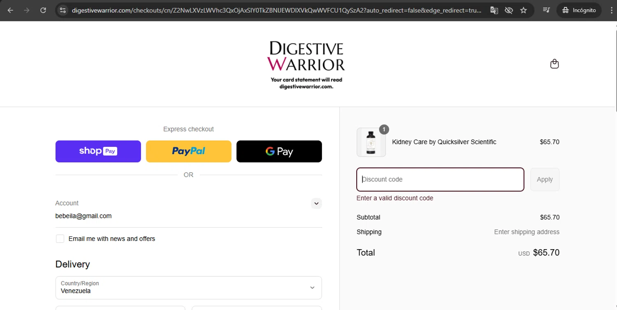
Task: Click the 'Enter shipping address' text
Action: click(x=527, y=232)
